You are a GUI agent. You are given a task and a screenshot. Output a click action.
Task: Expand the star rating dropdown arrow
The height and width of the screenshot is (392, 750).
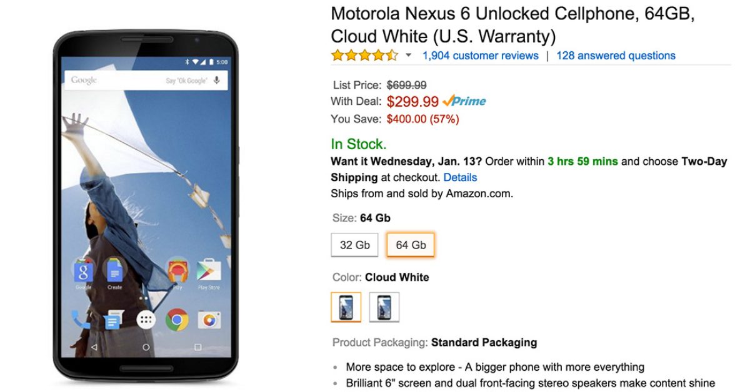409,56
